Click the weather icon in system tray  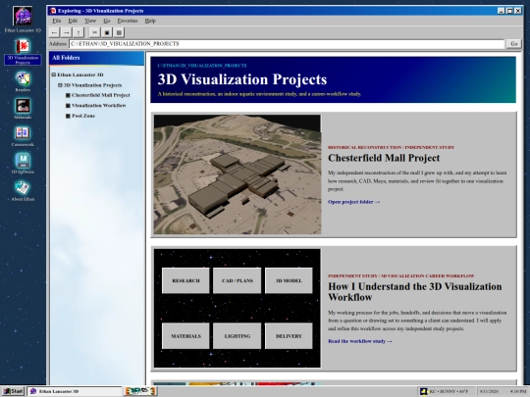pyautogui.click(x=423, y=391)
